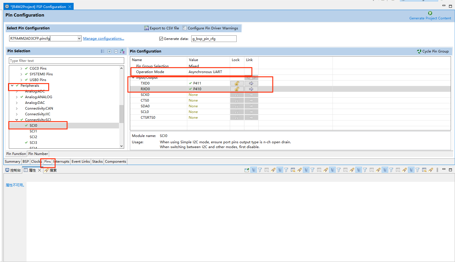The image size is (455, 262).
Task: Click the link arrow for RXD0
Action: click(251, 89)
